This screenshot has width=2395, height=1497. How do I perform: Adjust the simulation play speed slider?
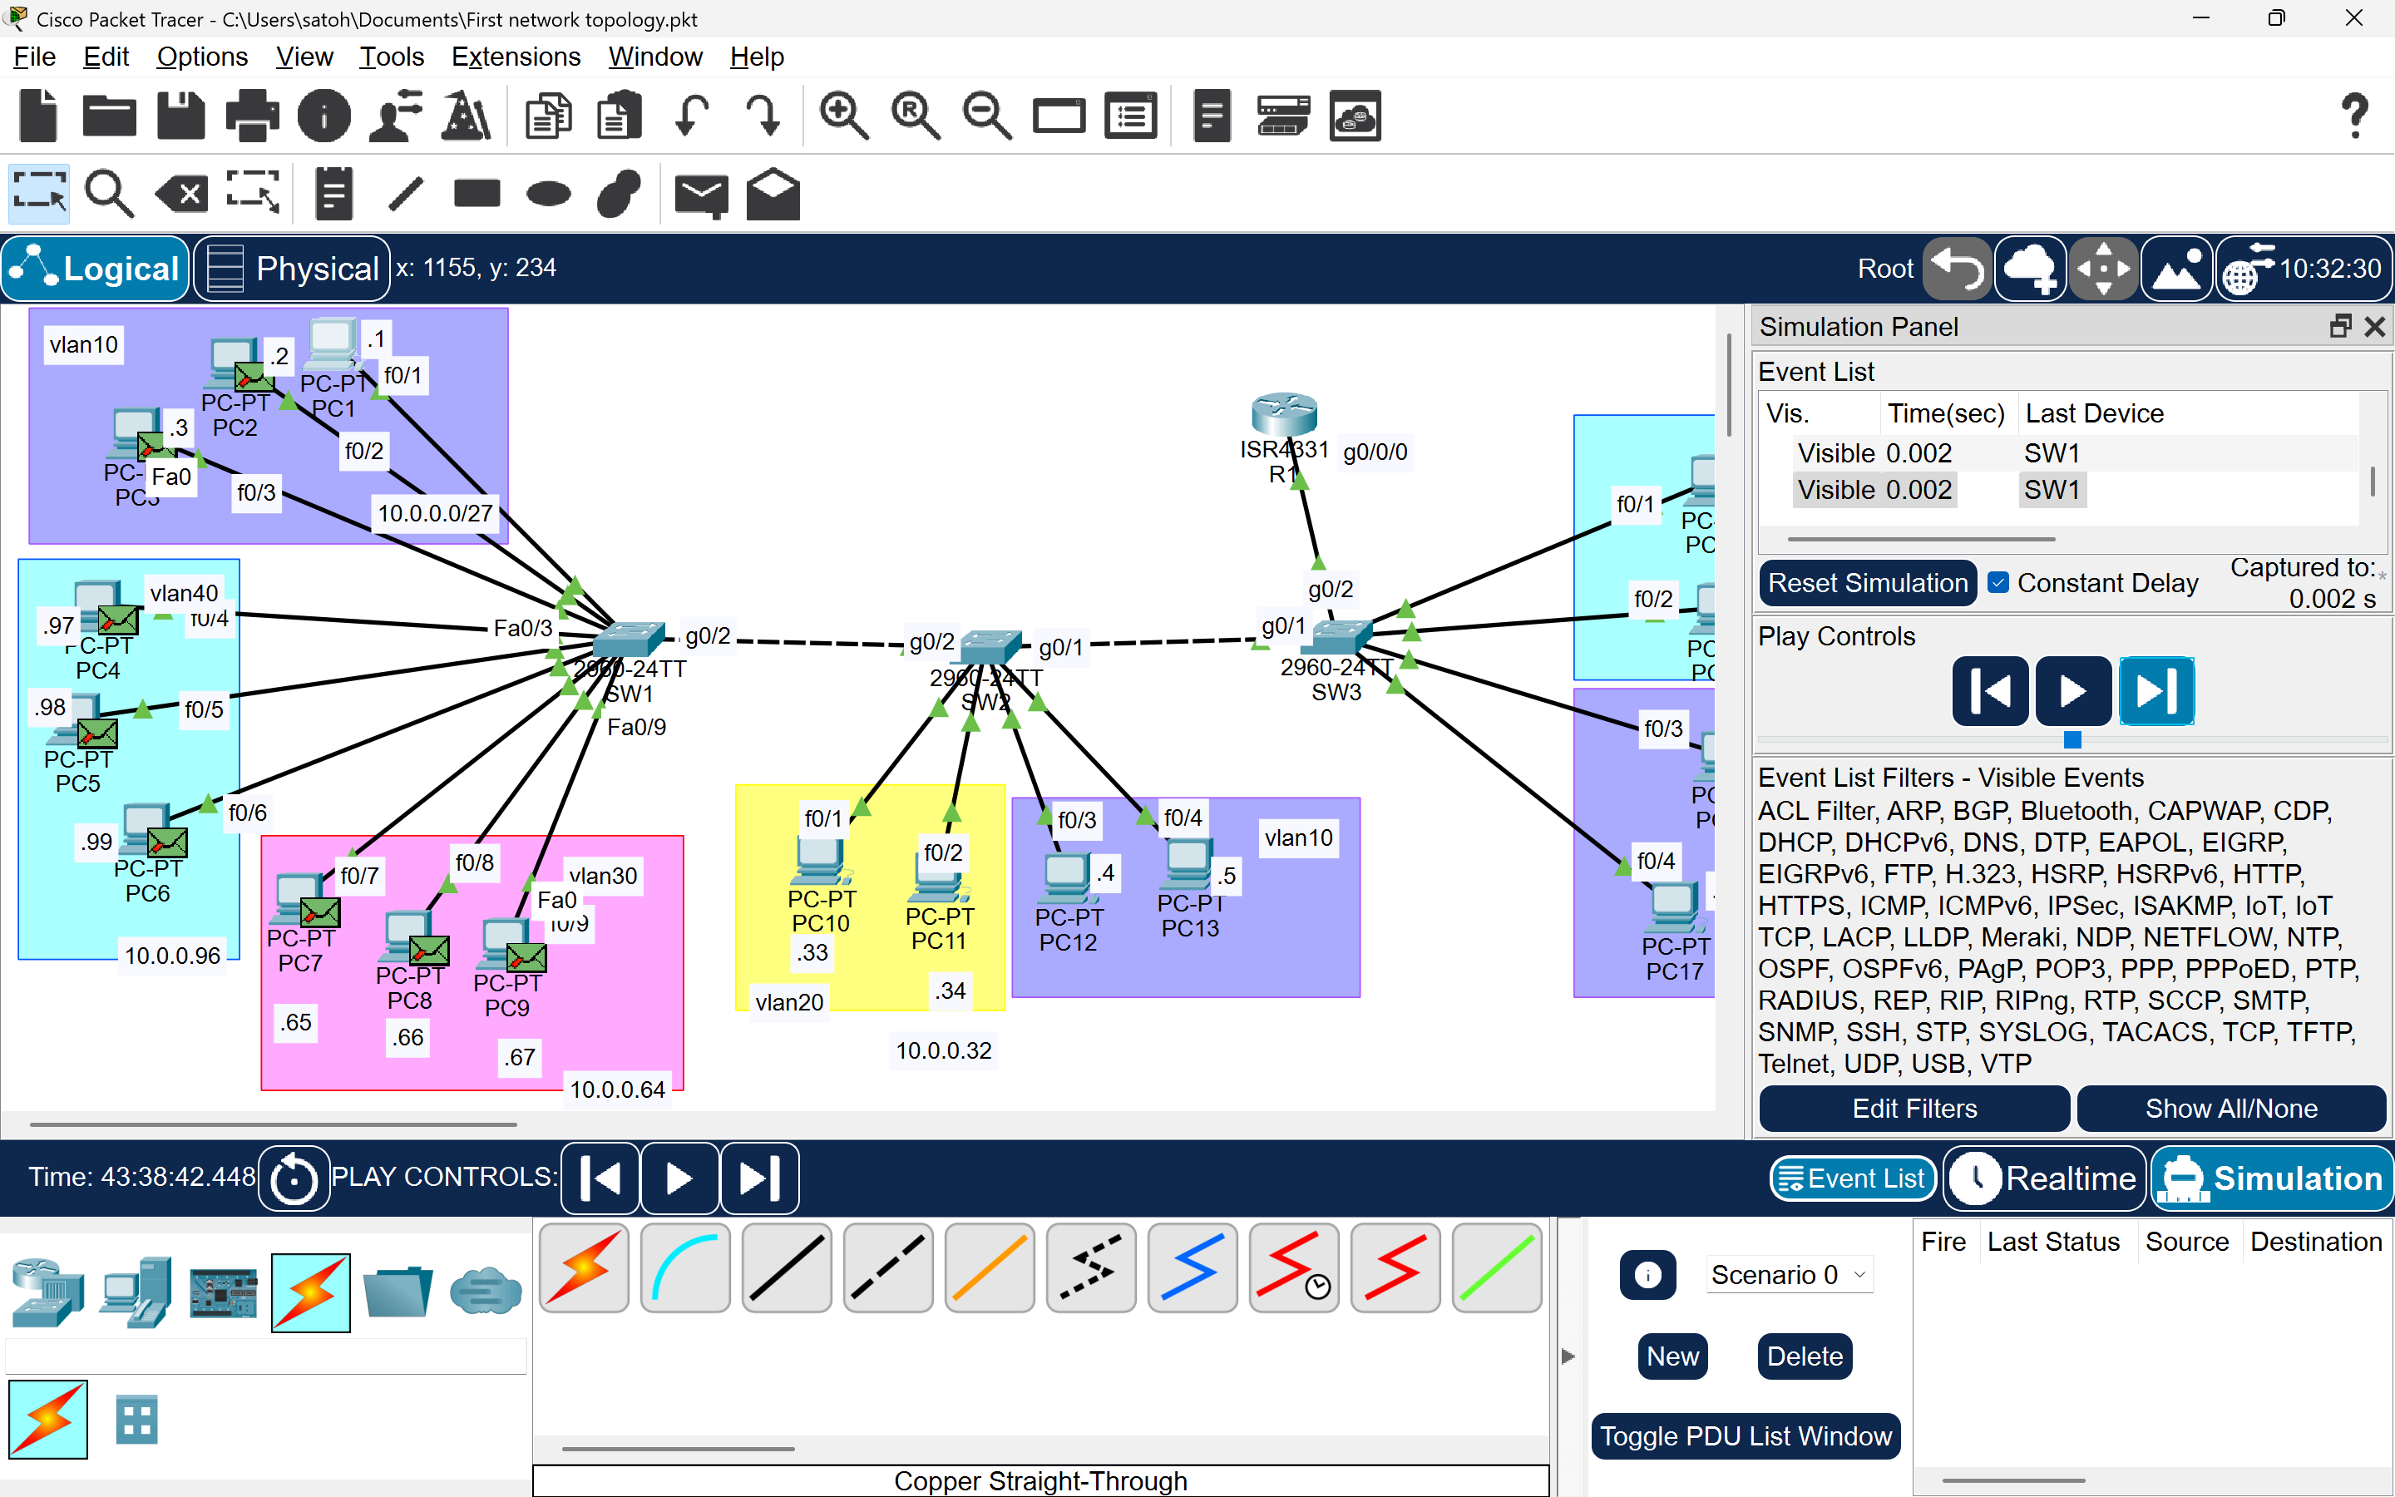[x=2072, y=739]
